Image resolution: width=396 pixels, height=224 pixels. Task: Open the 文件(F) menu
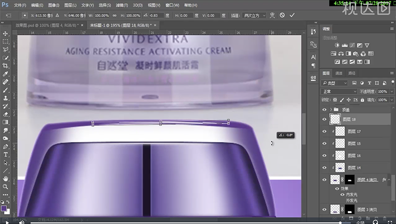[x=20, y=5]
